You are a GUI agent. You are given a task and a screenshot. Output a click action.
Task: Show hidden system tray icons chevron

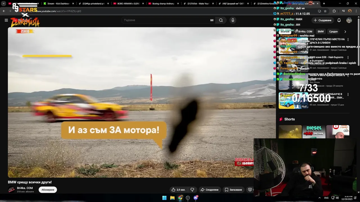(x=319, y=198)
